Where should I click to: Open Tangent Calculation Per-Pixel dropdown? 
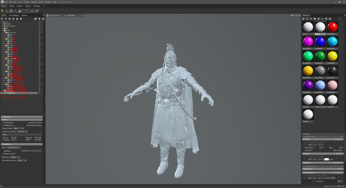23,132
